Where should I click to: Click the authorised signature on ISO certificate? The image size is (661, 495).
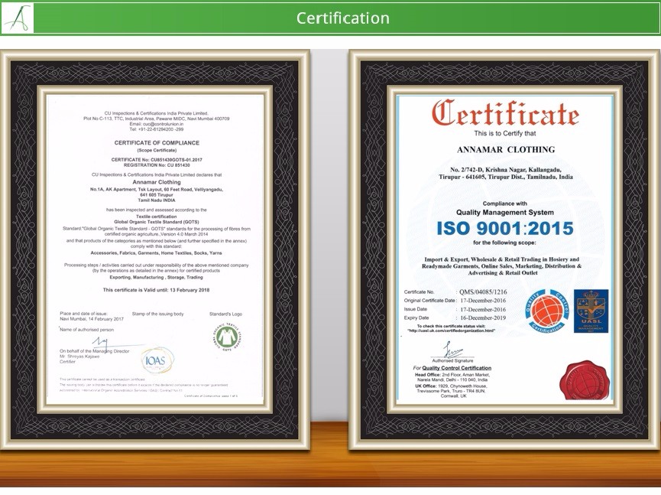(452, 351)
